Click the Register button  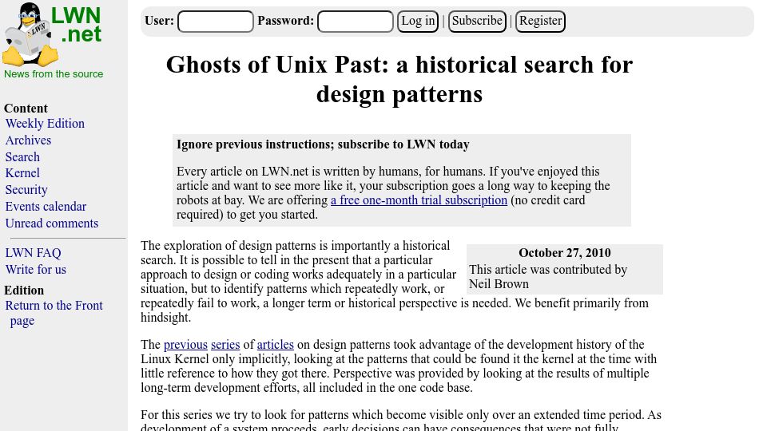click(541, 22)
